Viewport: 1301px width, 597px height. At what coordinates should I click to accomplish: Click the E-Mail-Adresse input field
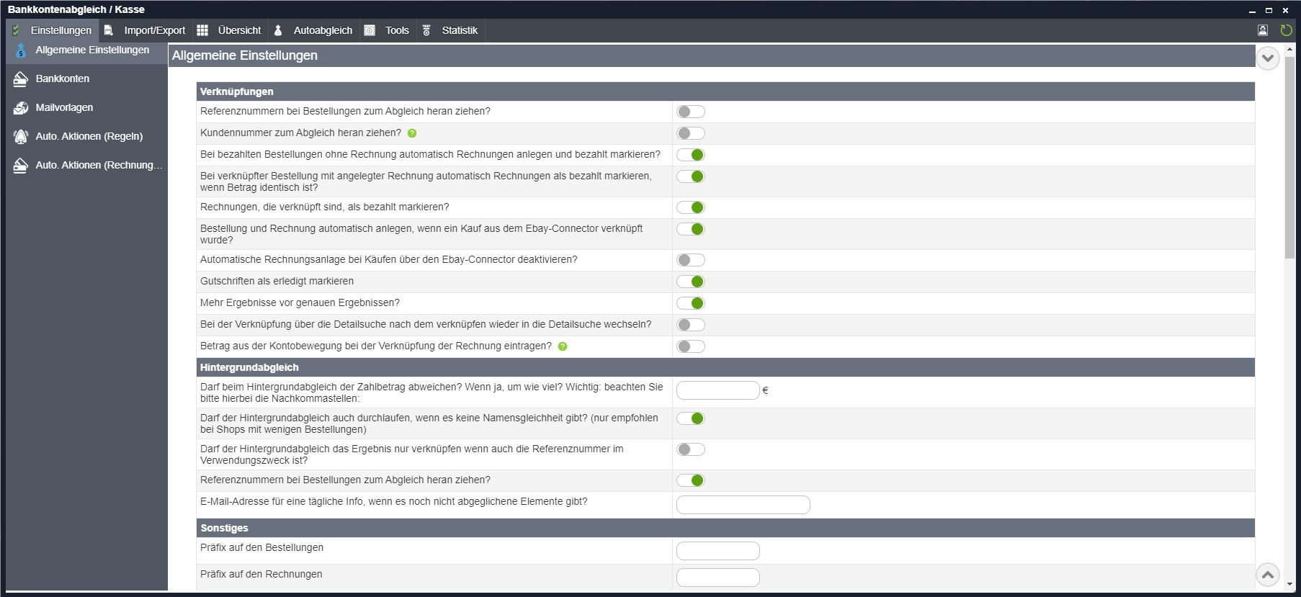743,505
